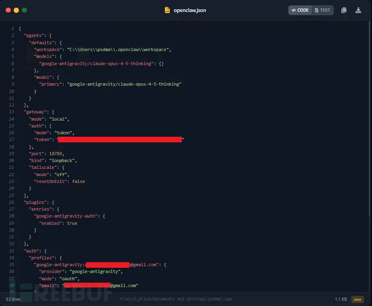Click the "primary" key on line 9
The image size is (372, 306).
pyautogui.click(x=50, y=84)
